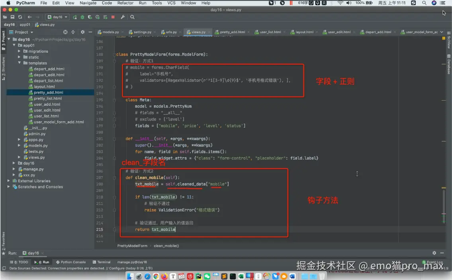Open Search Everywhere magnifier in toolbar
452x280 pixels.
pyautogui.click(x=132, y=17)
